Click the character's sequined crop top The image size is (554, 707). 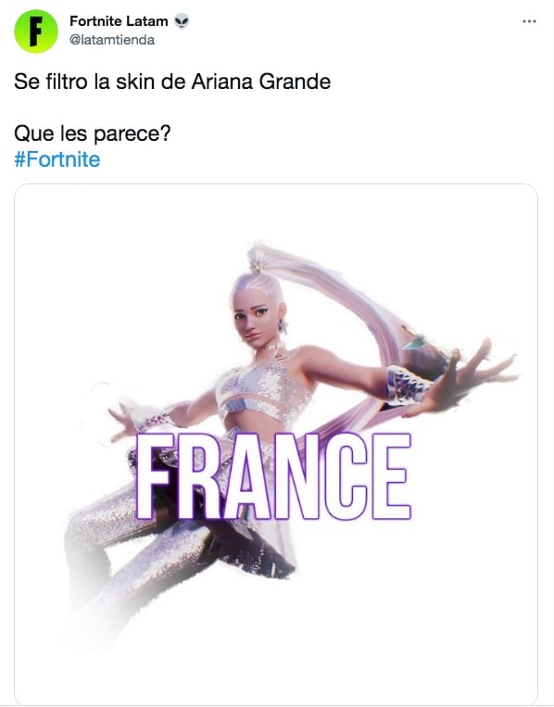(x=260, y=391)
